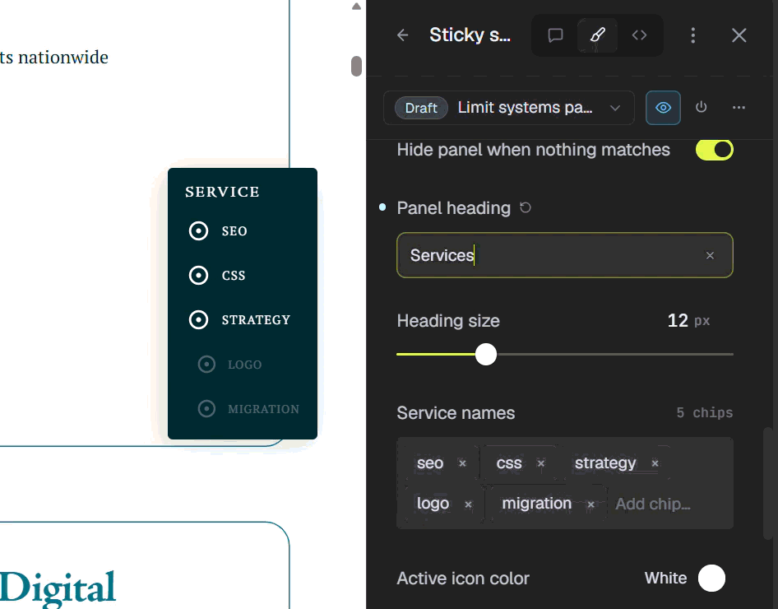
Task: Click the 5 chips counter
Action: (x=705, y=412)
